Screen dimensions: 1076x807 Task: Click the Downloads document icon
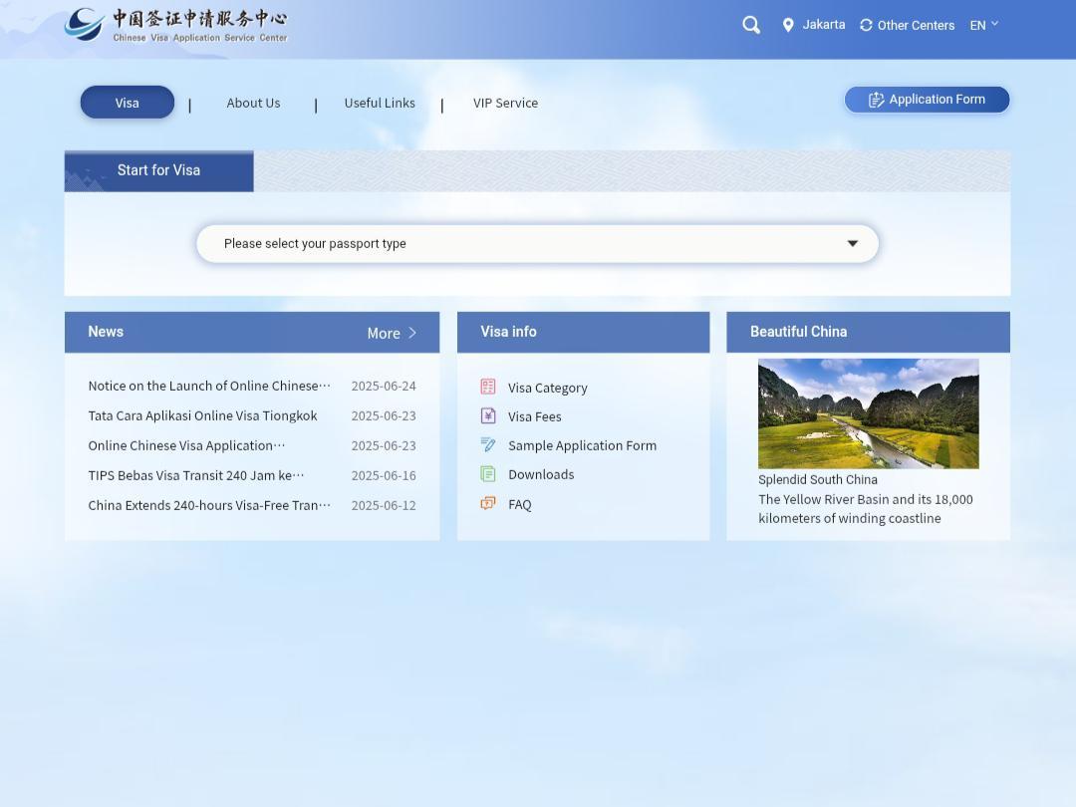[488, 474]
